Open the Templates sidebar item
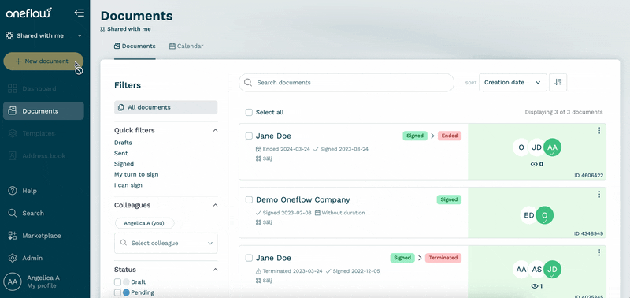Viewport: 630px width, 298px height. click(x=43, y=133)
